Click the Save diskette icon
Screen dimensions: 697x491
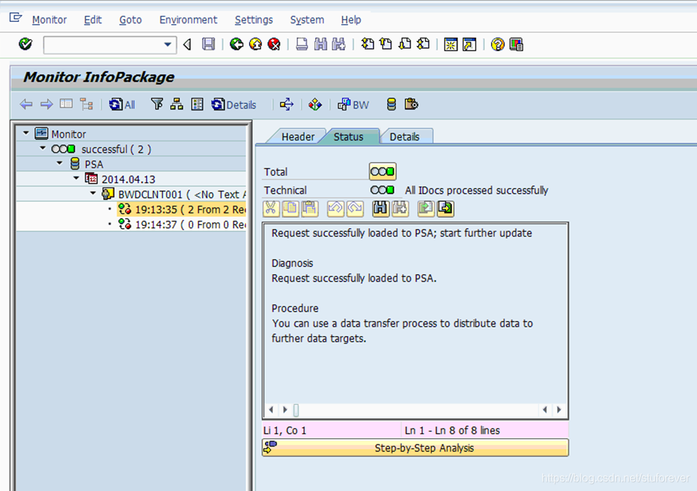(208, 44)
